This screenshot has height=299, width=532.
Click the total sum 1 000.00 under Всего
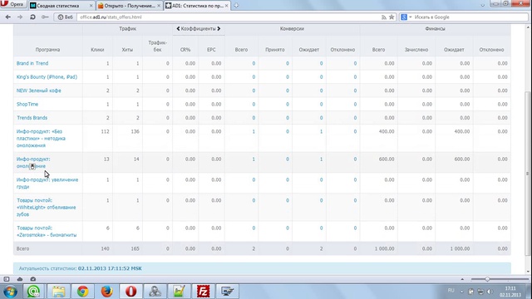(384, 248)
